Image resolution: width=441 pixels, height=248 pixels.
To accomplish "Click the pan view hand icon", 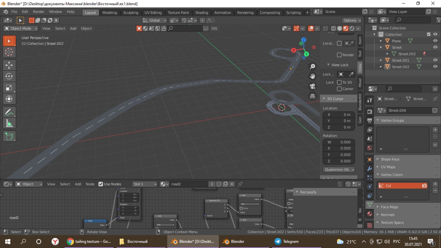I will click(312, 76).
